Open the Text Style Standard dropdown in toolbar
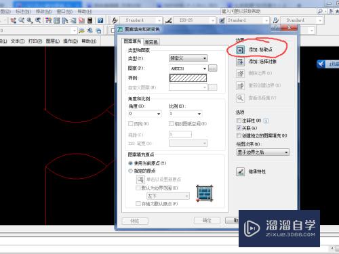 click(141, 20)
